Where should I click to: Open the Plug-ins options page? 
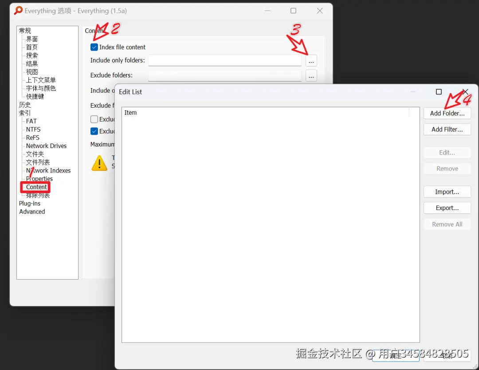pos(30,204)
